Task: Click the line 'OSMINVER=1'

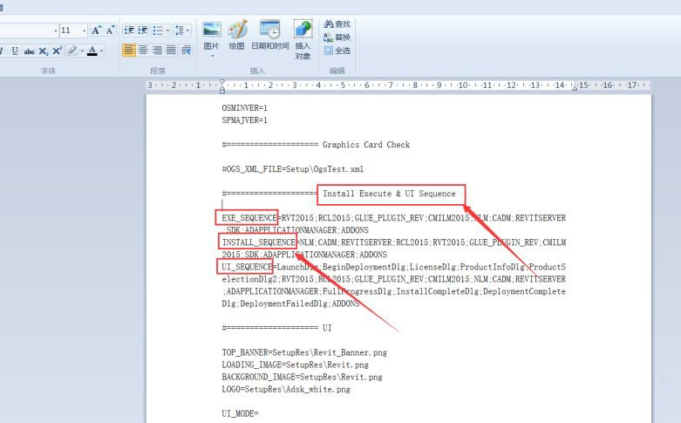Action: [244, 107]
